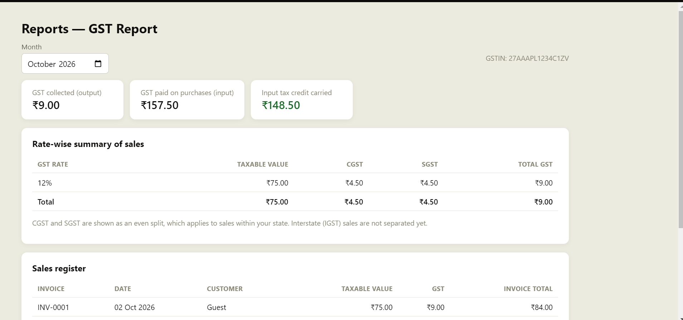
Task: Open the calendar picker in the Month field
Action: coord(98,64)
